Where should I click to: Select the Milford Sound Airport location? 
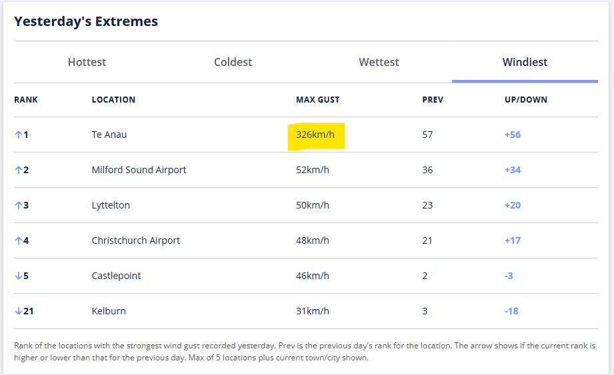pyautogui.click(x=139, y=170)
